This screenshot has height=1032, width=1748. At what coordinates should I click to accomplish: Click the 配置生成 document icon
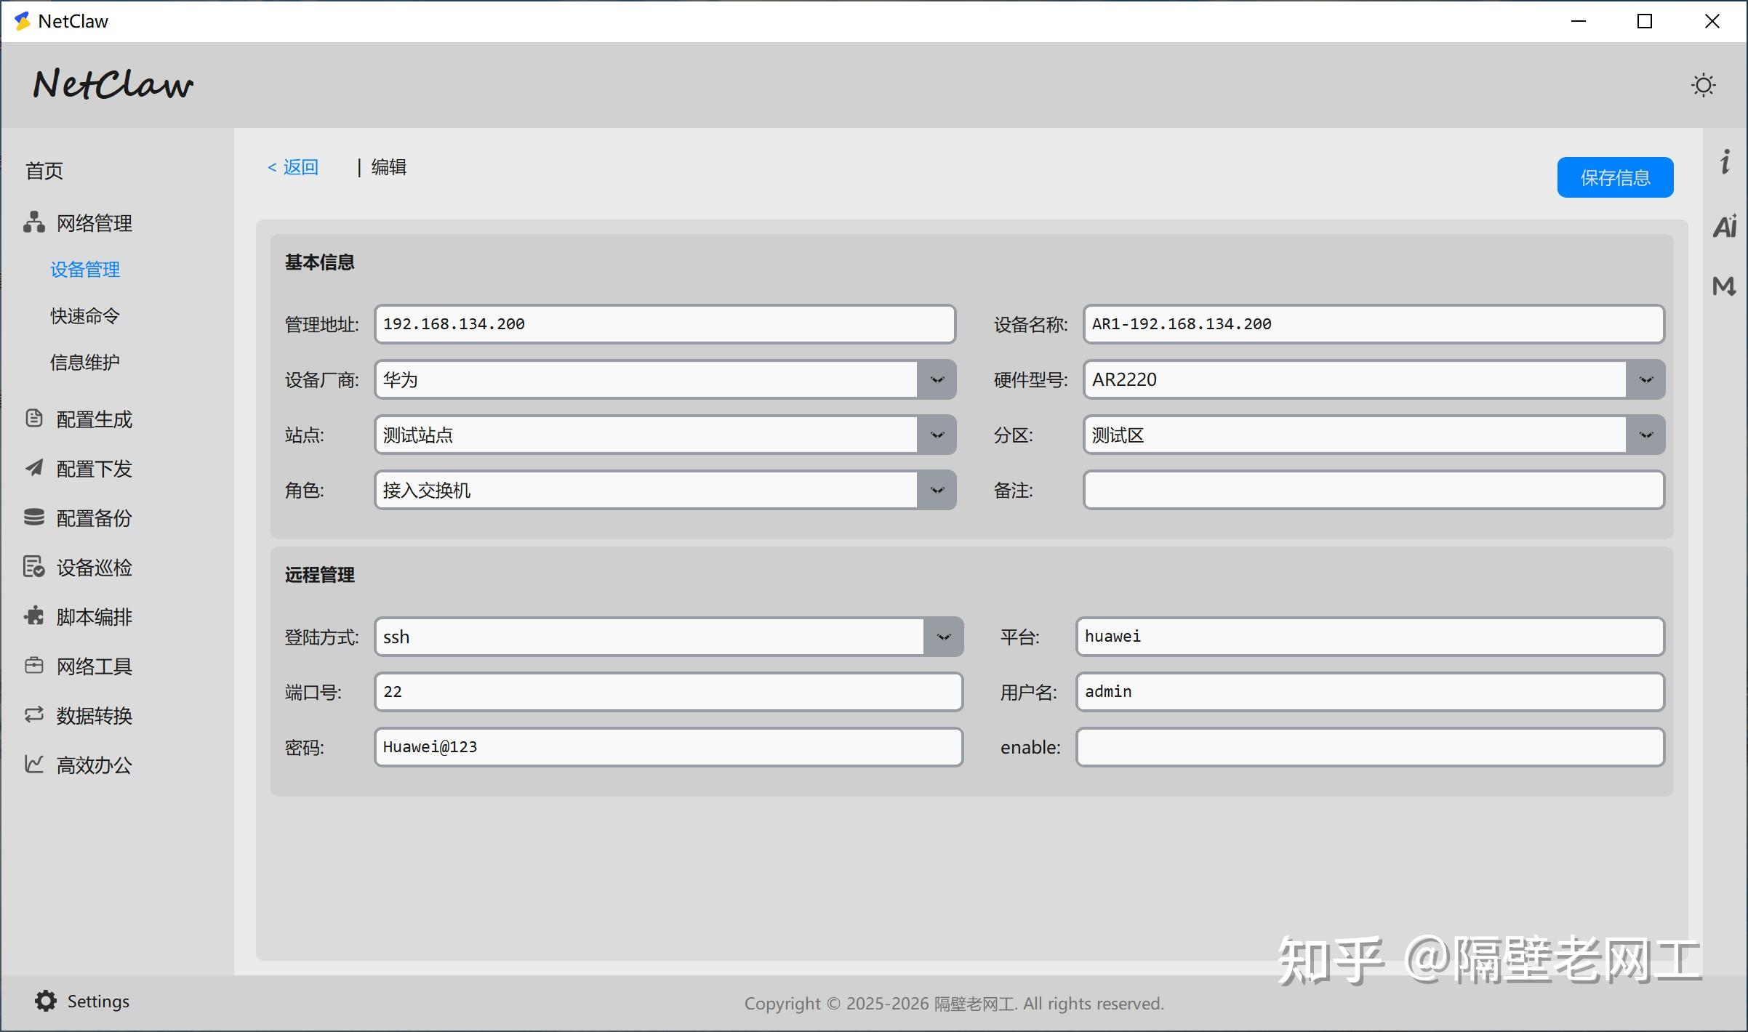pos(33,419)
